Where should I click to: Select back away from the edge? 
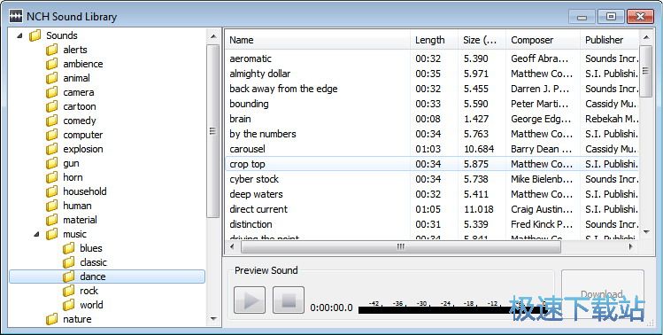pyautogui.click(x=432, y=89)
